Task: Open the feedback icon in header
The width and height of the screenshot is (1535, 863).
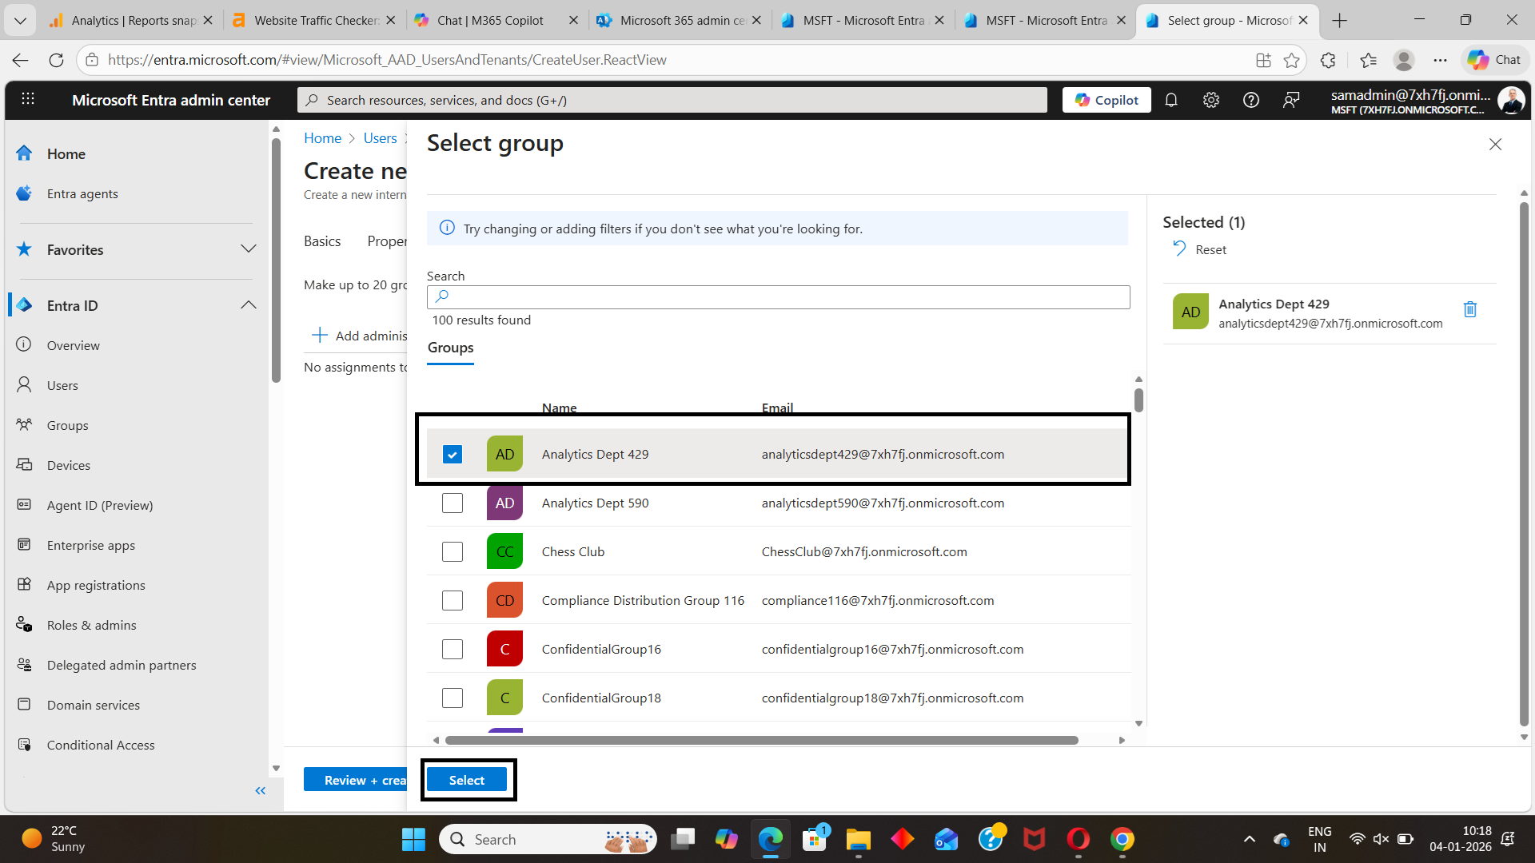Action: (x=1291, y=100)
